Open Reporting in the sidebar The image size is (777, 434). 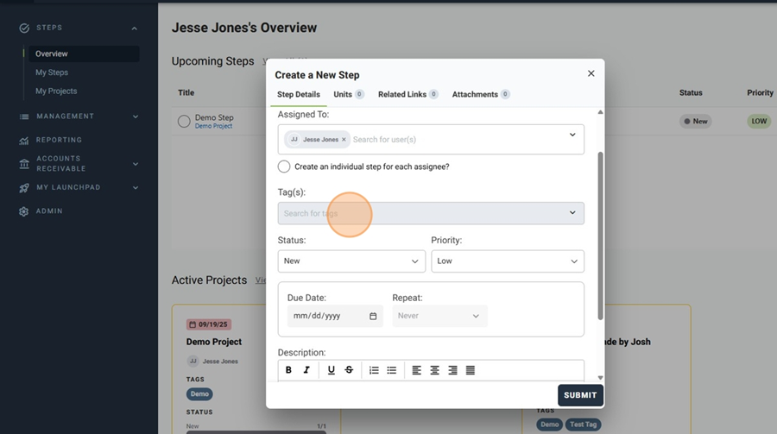tap(59, 140)
